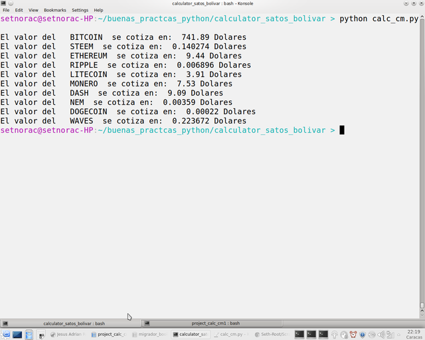Click the round button beside the title bar window icon
This screenshot has width=425, height=340.
[11, 3]
